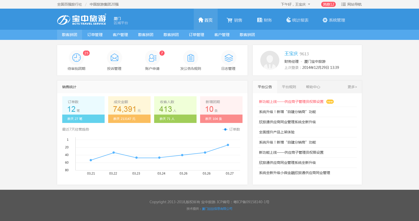The height and width of the screenshot is (221, 419).
Task: Click the 宝中旅游 logo
Action: (x=82, y=20)
